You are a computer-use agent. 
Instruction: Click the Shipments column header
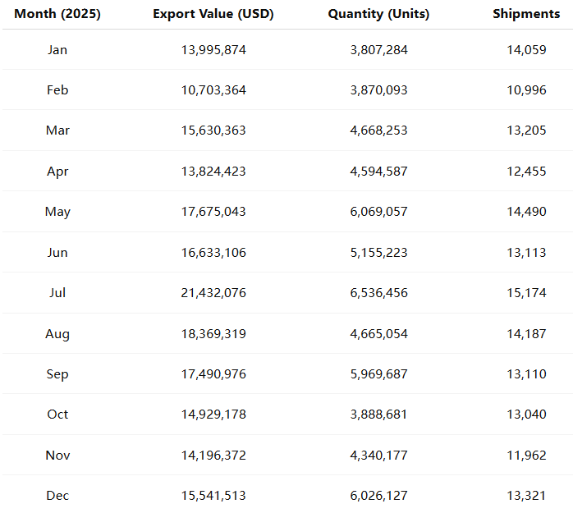[526, 14]
